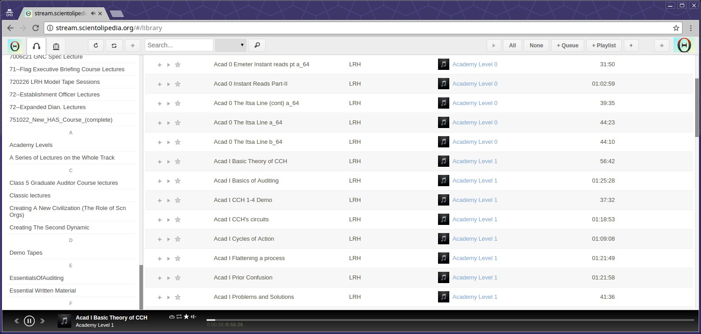The width and height of the screenshot is (701, 334).
Task: Add Acad 0 Instant Reads Part-II with plus icon
Action: coord(159,84)
